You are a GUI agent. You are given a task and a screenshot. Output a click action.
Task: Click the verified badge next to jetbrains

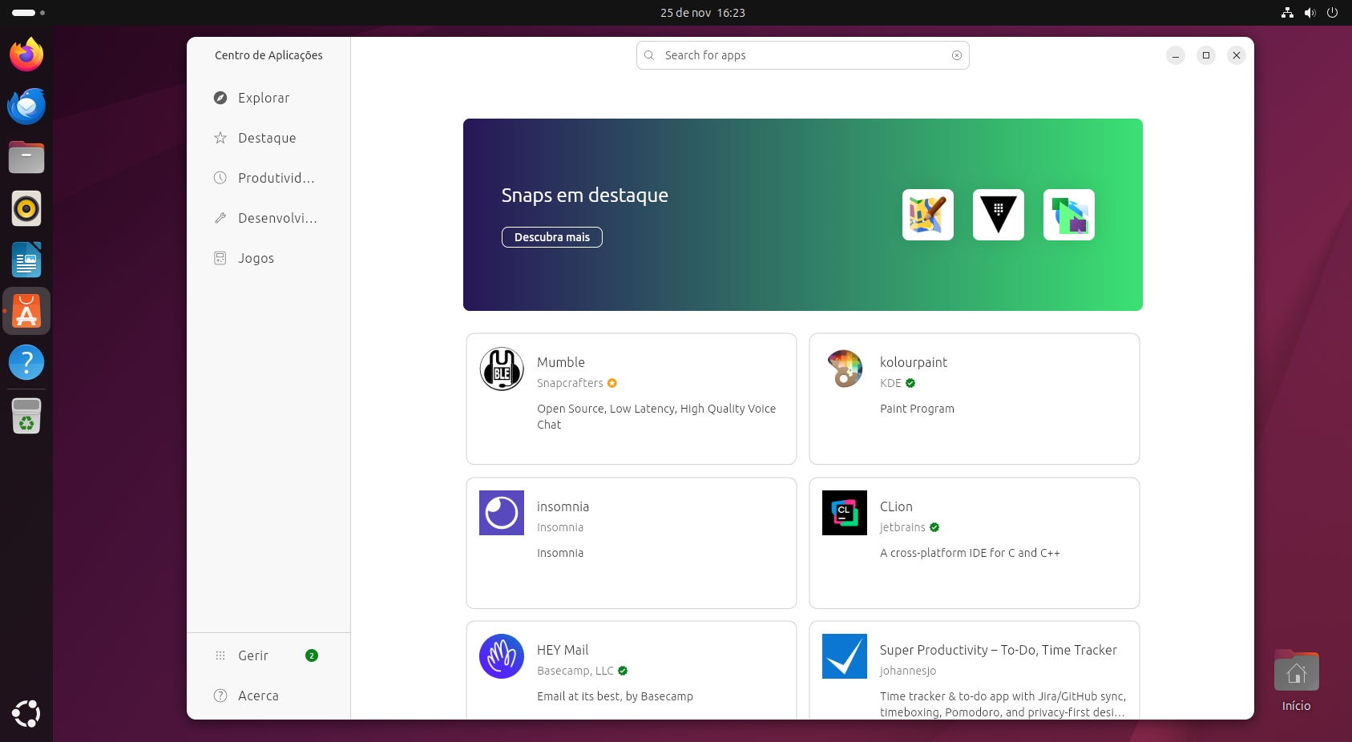pos(934,527)
